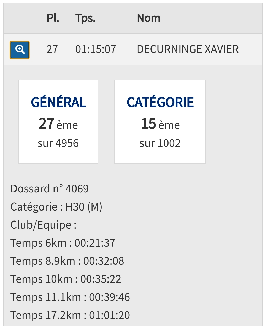The width and height of the screenshot is (265, 326).
Task: Click the Temps 17.2km split line
Action: [x=70, y=315]
